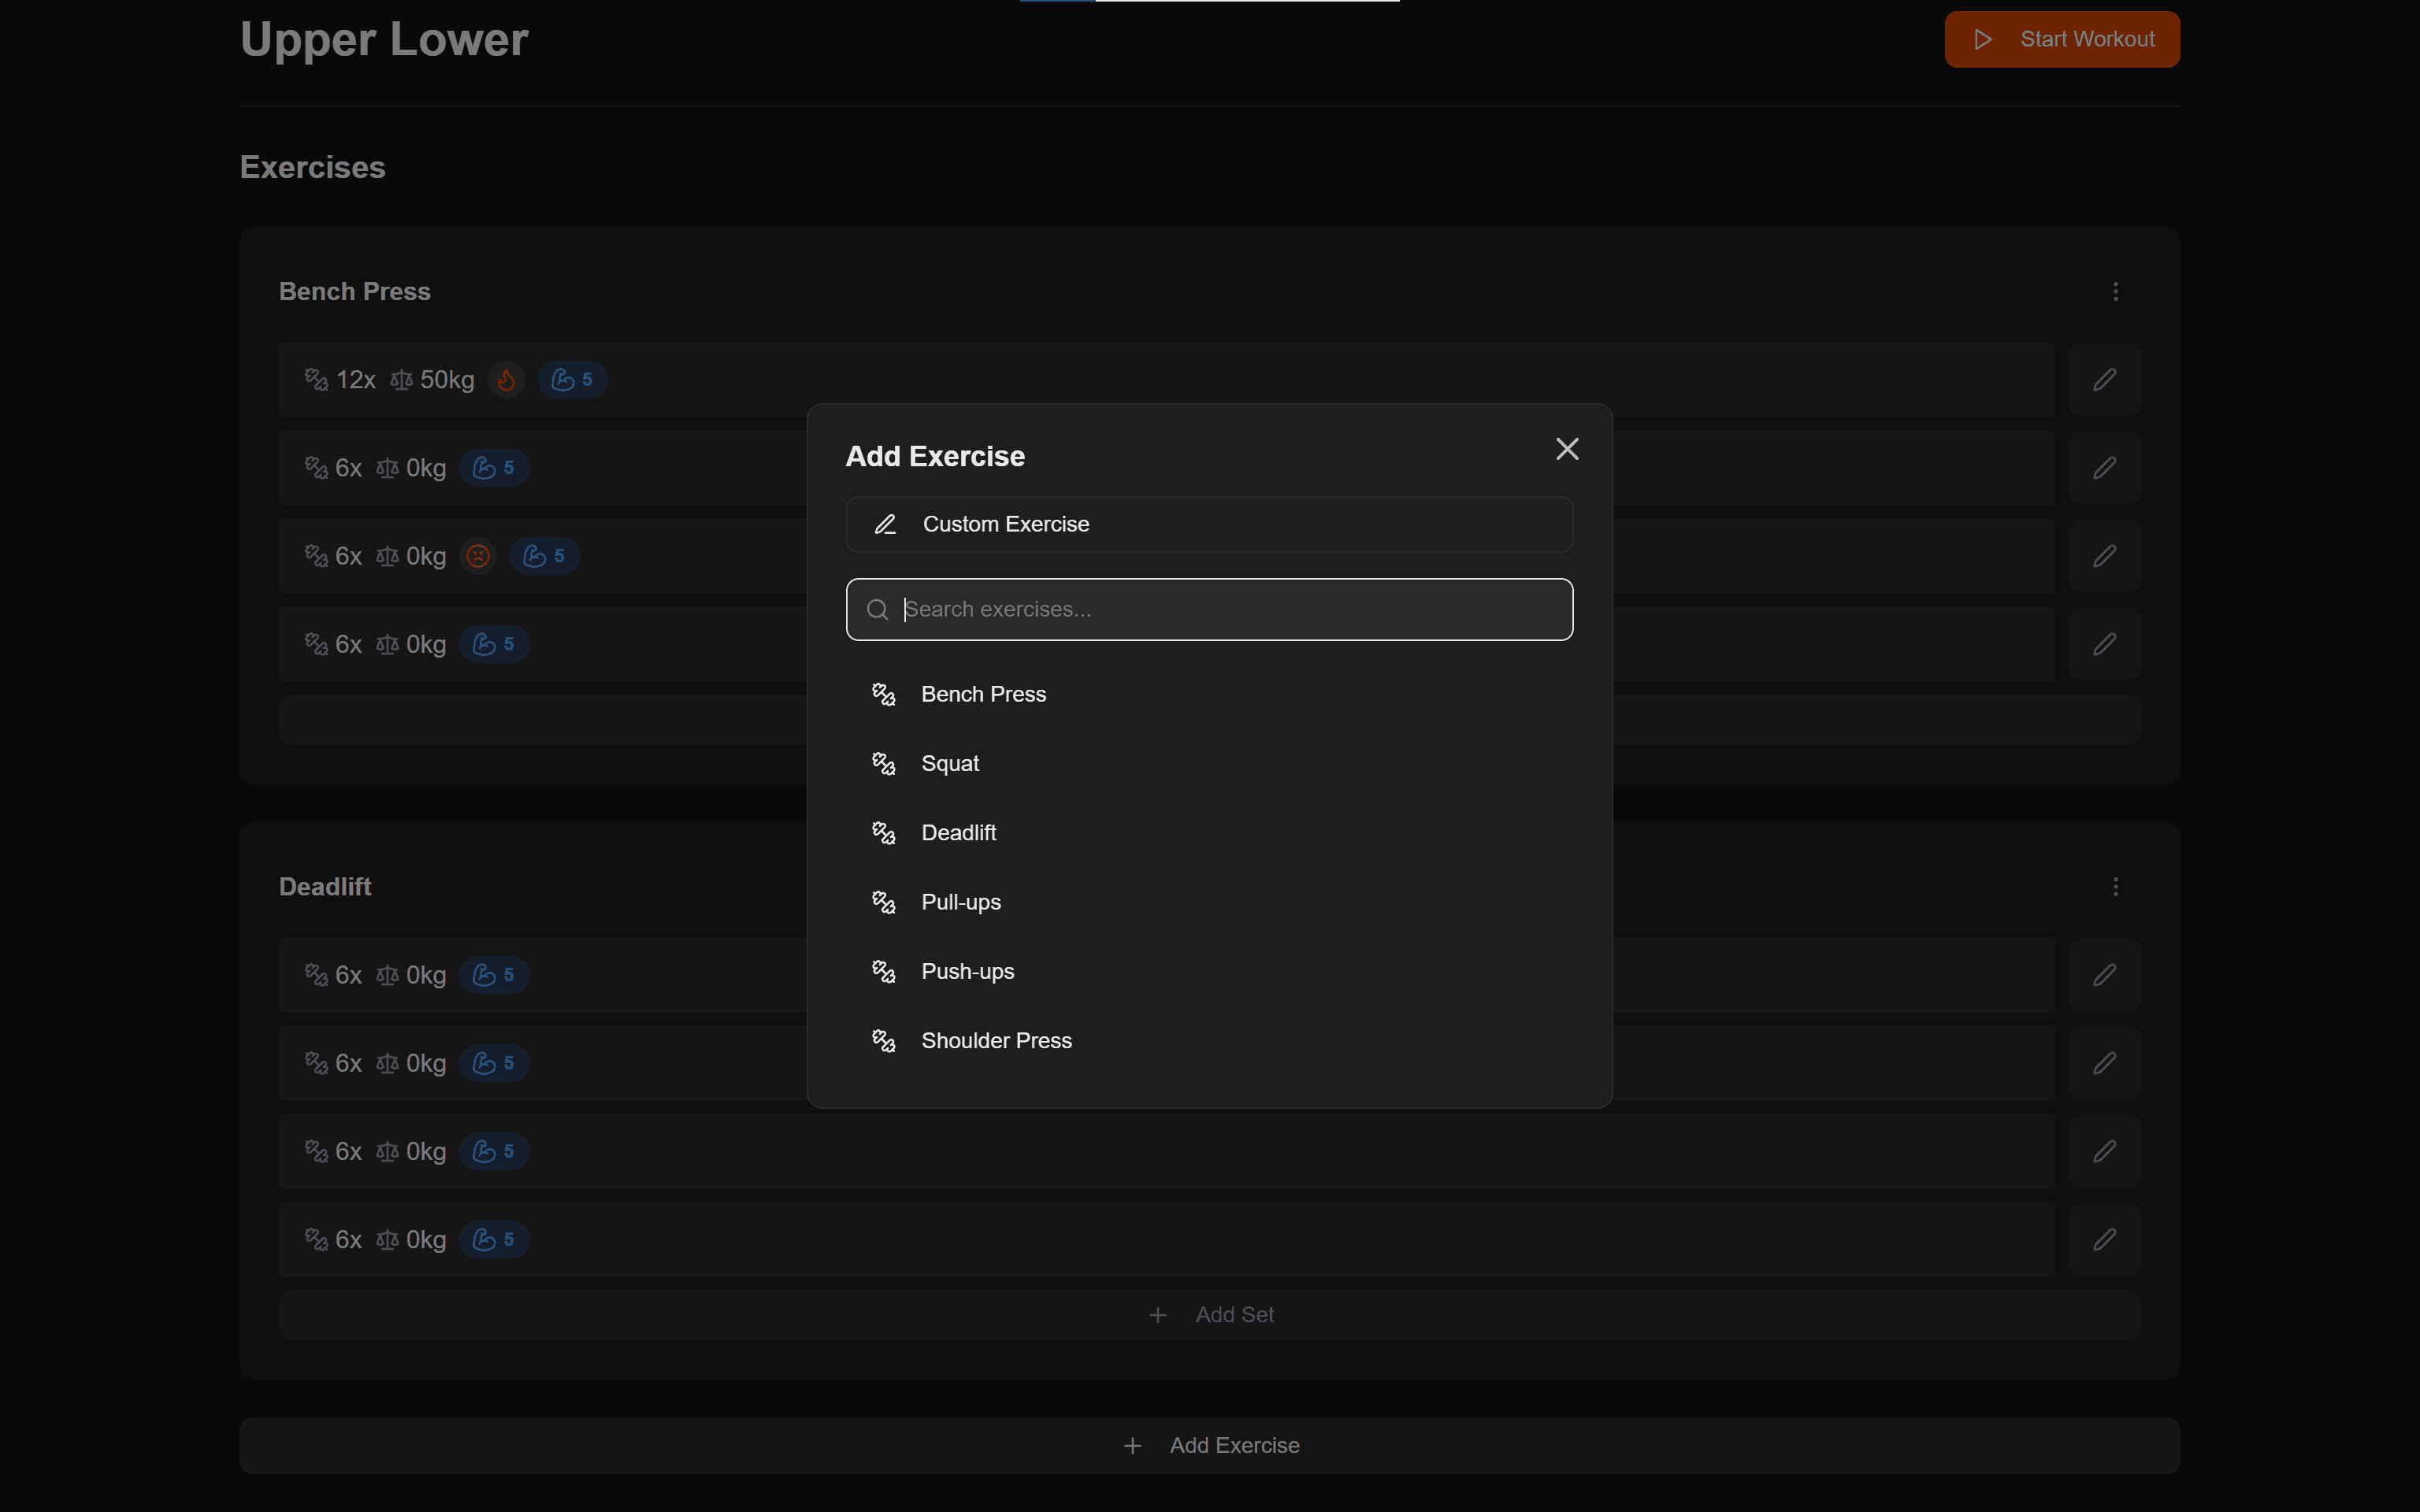
Task: Select Pull-ups from the exercise list
Action: pyautogui.click(x=1209, y=902)
